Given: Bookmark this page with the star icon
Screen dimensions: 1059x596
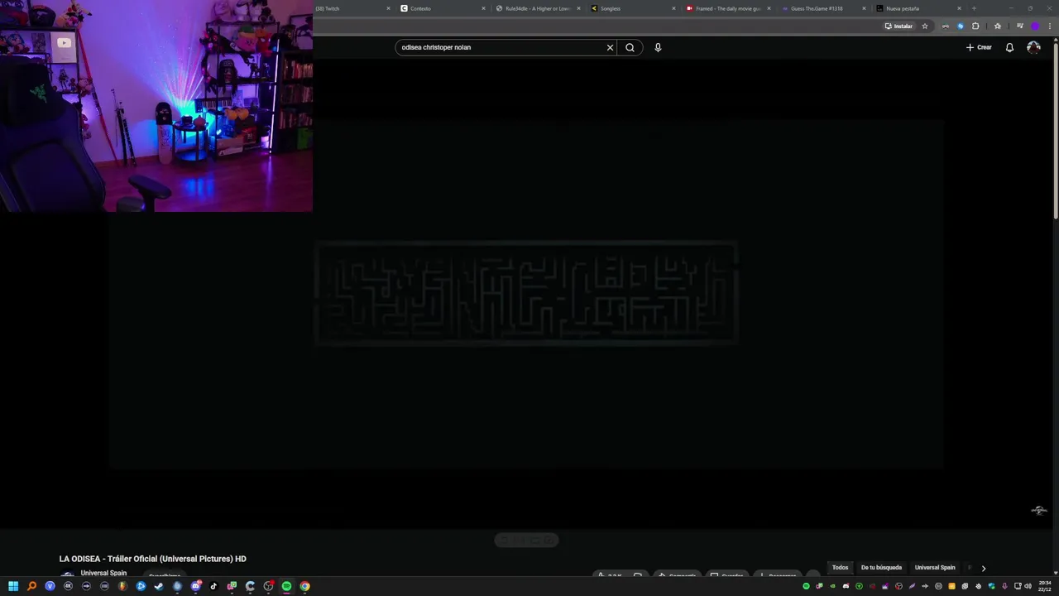Looking at the screenshot, I should click(x=925, y=26).
